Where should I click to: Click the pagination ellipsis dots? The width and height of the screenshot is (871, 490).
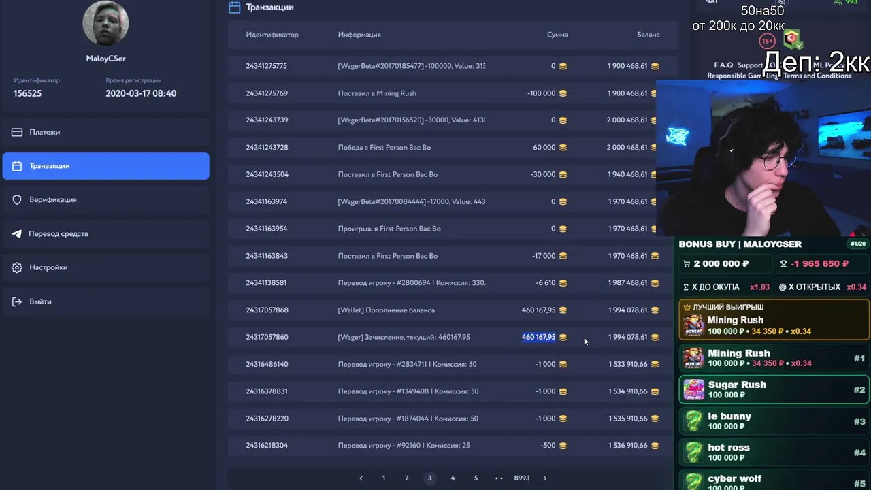pyautogui.click(x=499, y=478)
